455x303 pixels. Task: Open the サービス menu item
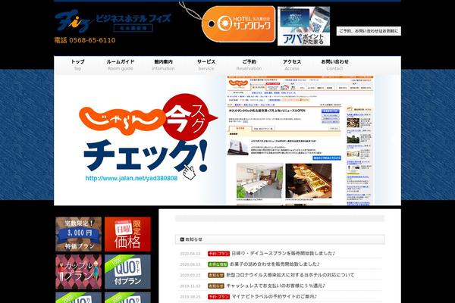click(x=206, y=65)
